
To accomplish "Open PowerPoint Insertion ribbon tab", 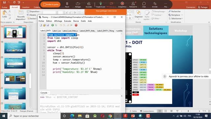I will 26,7.
